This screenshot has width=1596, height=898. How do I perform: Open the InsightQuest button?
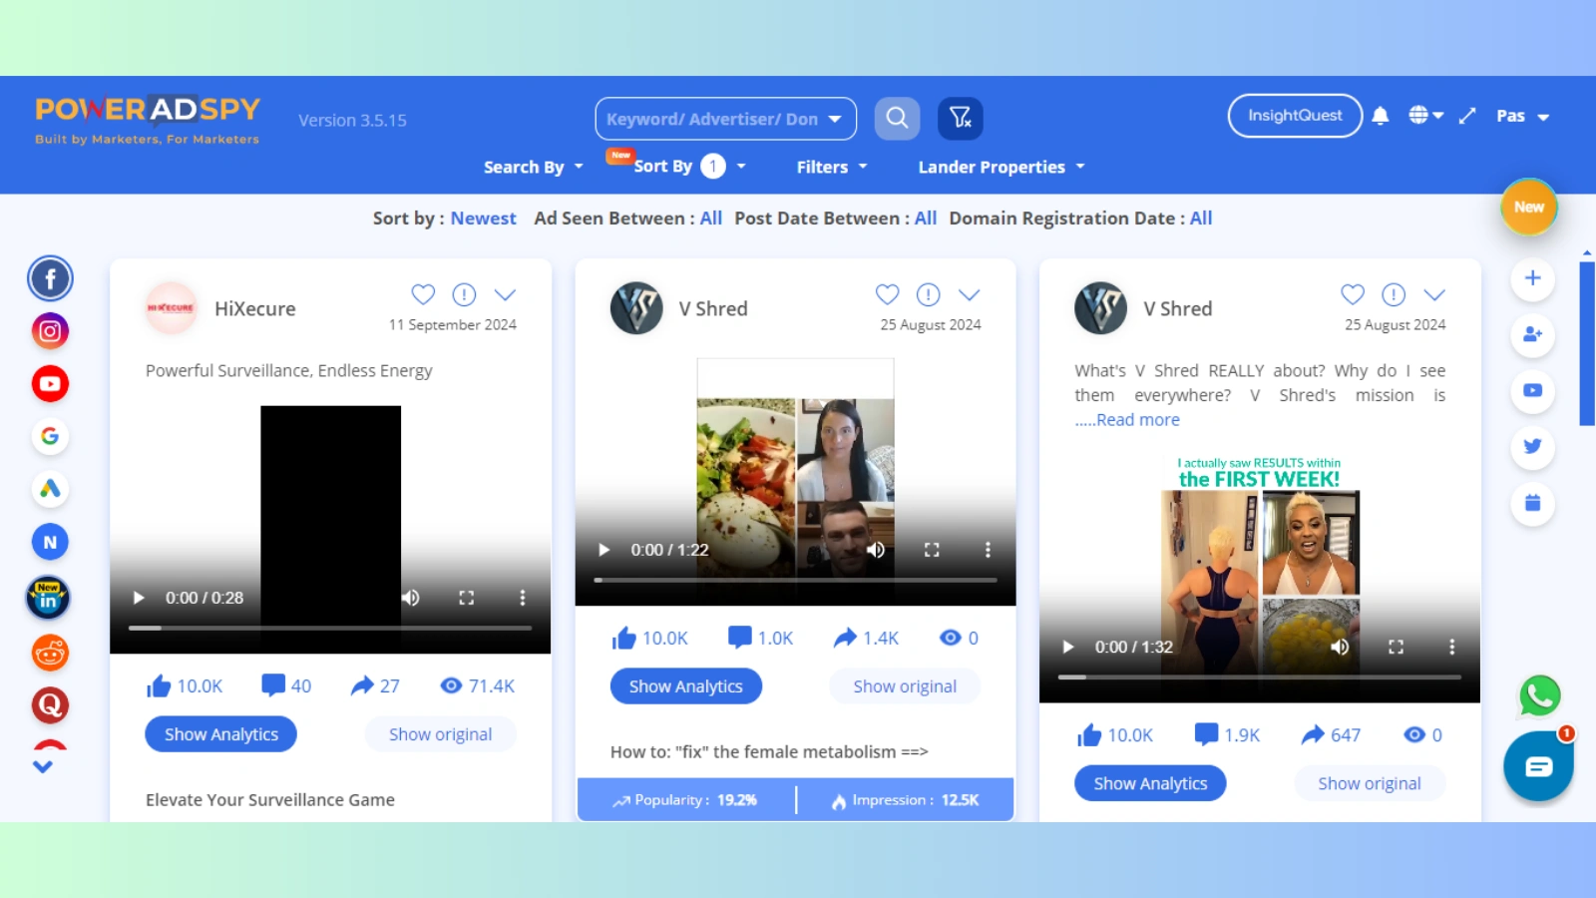[x=1295, y=116]
